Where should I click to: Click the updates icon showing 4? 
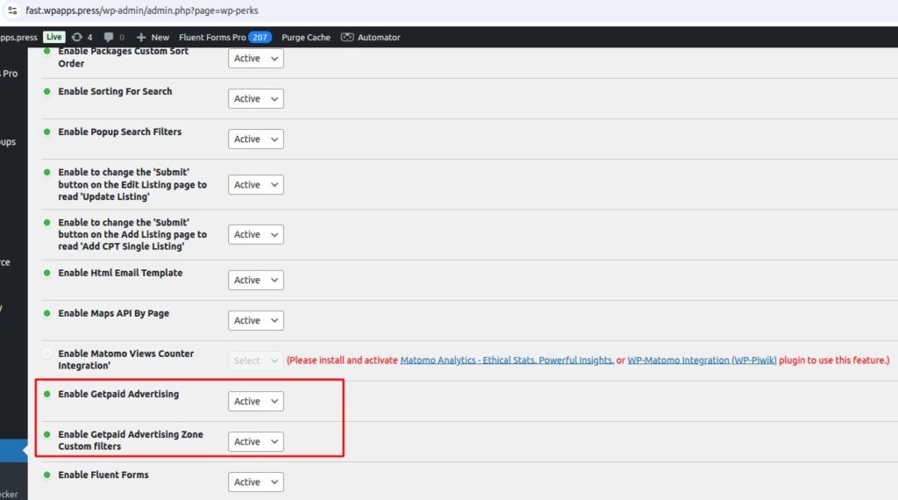(x=78, y=37)
